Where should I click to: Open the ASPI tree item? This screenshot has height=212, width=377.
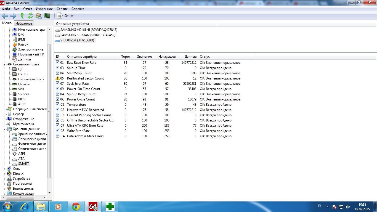(22, 154)
